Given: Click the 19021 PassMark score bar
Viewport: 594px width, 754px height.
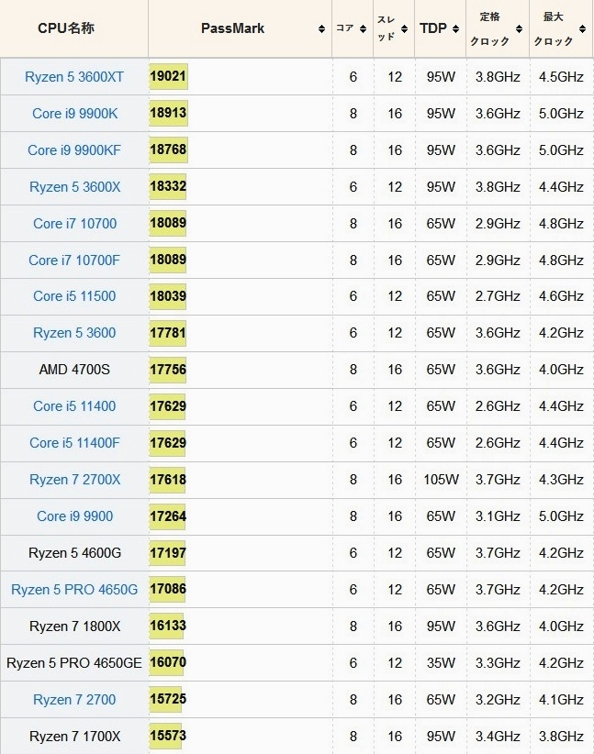Looking at the screenshot, I should (x=169, y=77).
